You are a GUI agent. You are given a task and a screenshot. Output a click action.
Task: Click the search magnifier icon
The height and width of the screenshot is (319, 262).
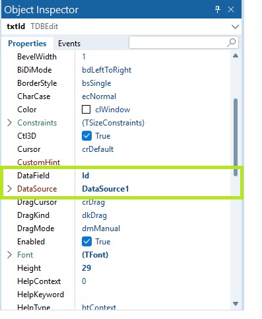click(232, 42)
